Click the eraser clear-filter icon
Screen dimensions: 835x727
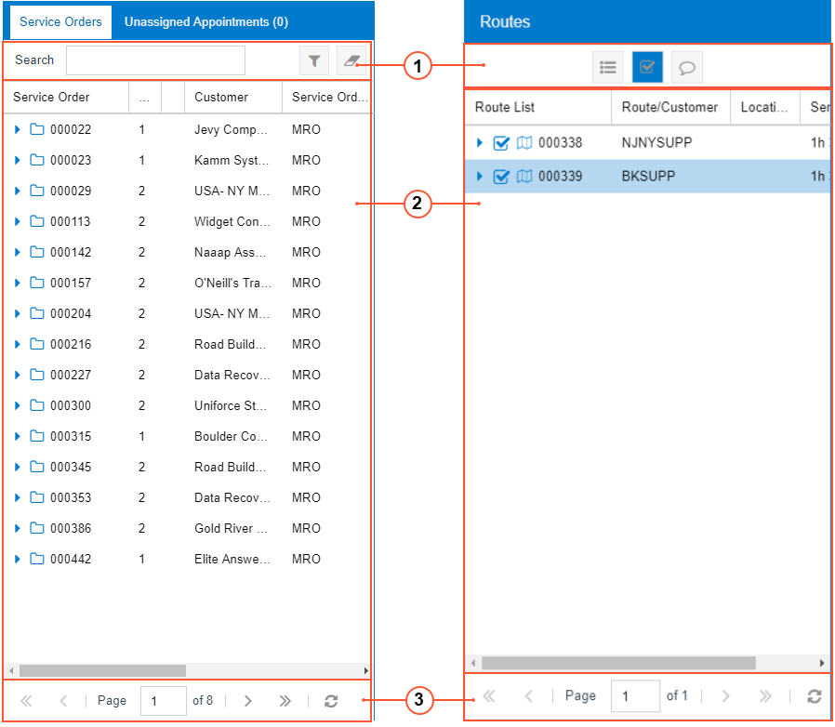[350, 60]
